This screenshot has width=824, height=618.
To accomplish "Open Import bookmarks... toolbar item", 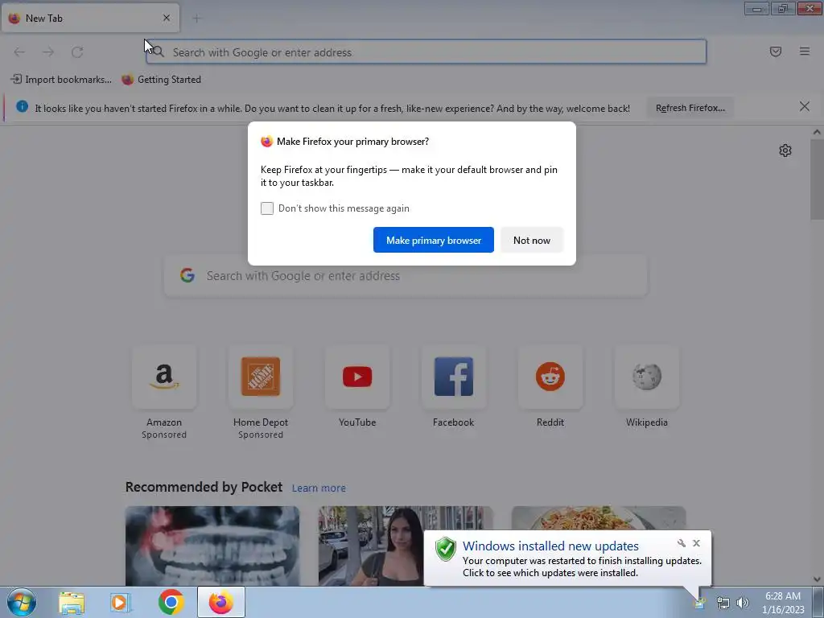I will 61,80.
